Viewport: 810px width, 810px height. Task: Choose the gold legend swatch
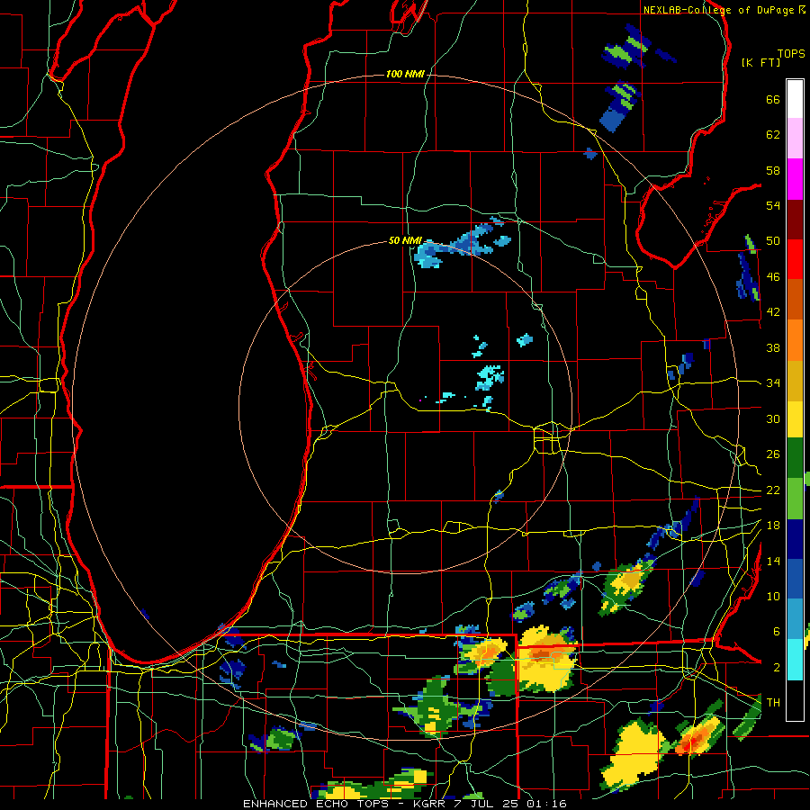795,381
